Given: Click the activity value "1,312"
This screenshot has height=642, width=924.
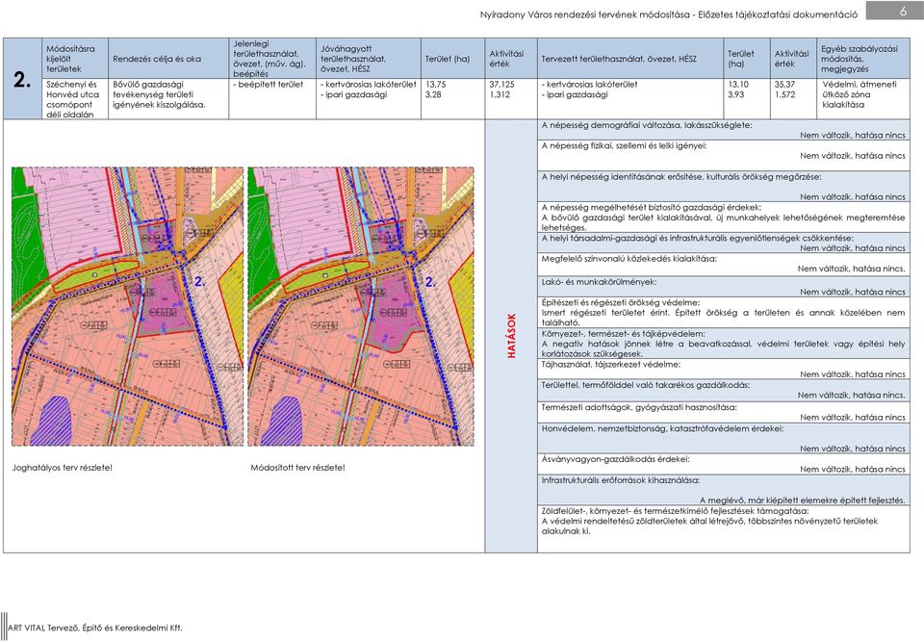Looking at the screenshot, I should point(500,95).
